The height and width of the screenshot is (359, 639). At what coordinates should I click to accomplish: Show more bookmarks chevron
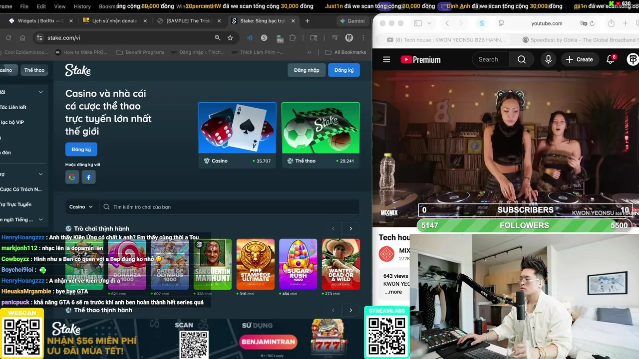coord(309,52)
